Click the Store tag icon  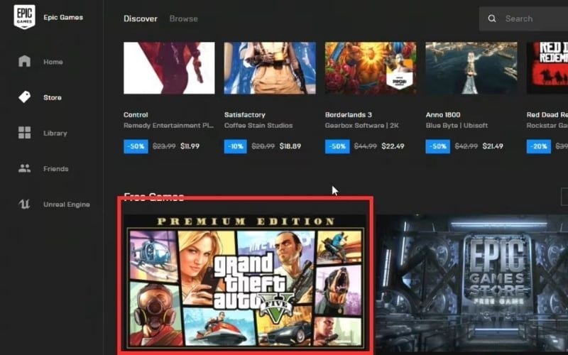24,97
